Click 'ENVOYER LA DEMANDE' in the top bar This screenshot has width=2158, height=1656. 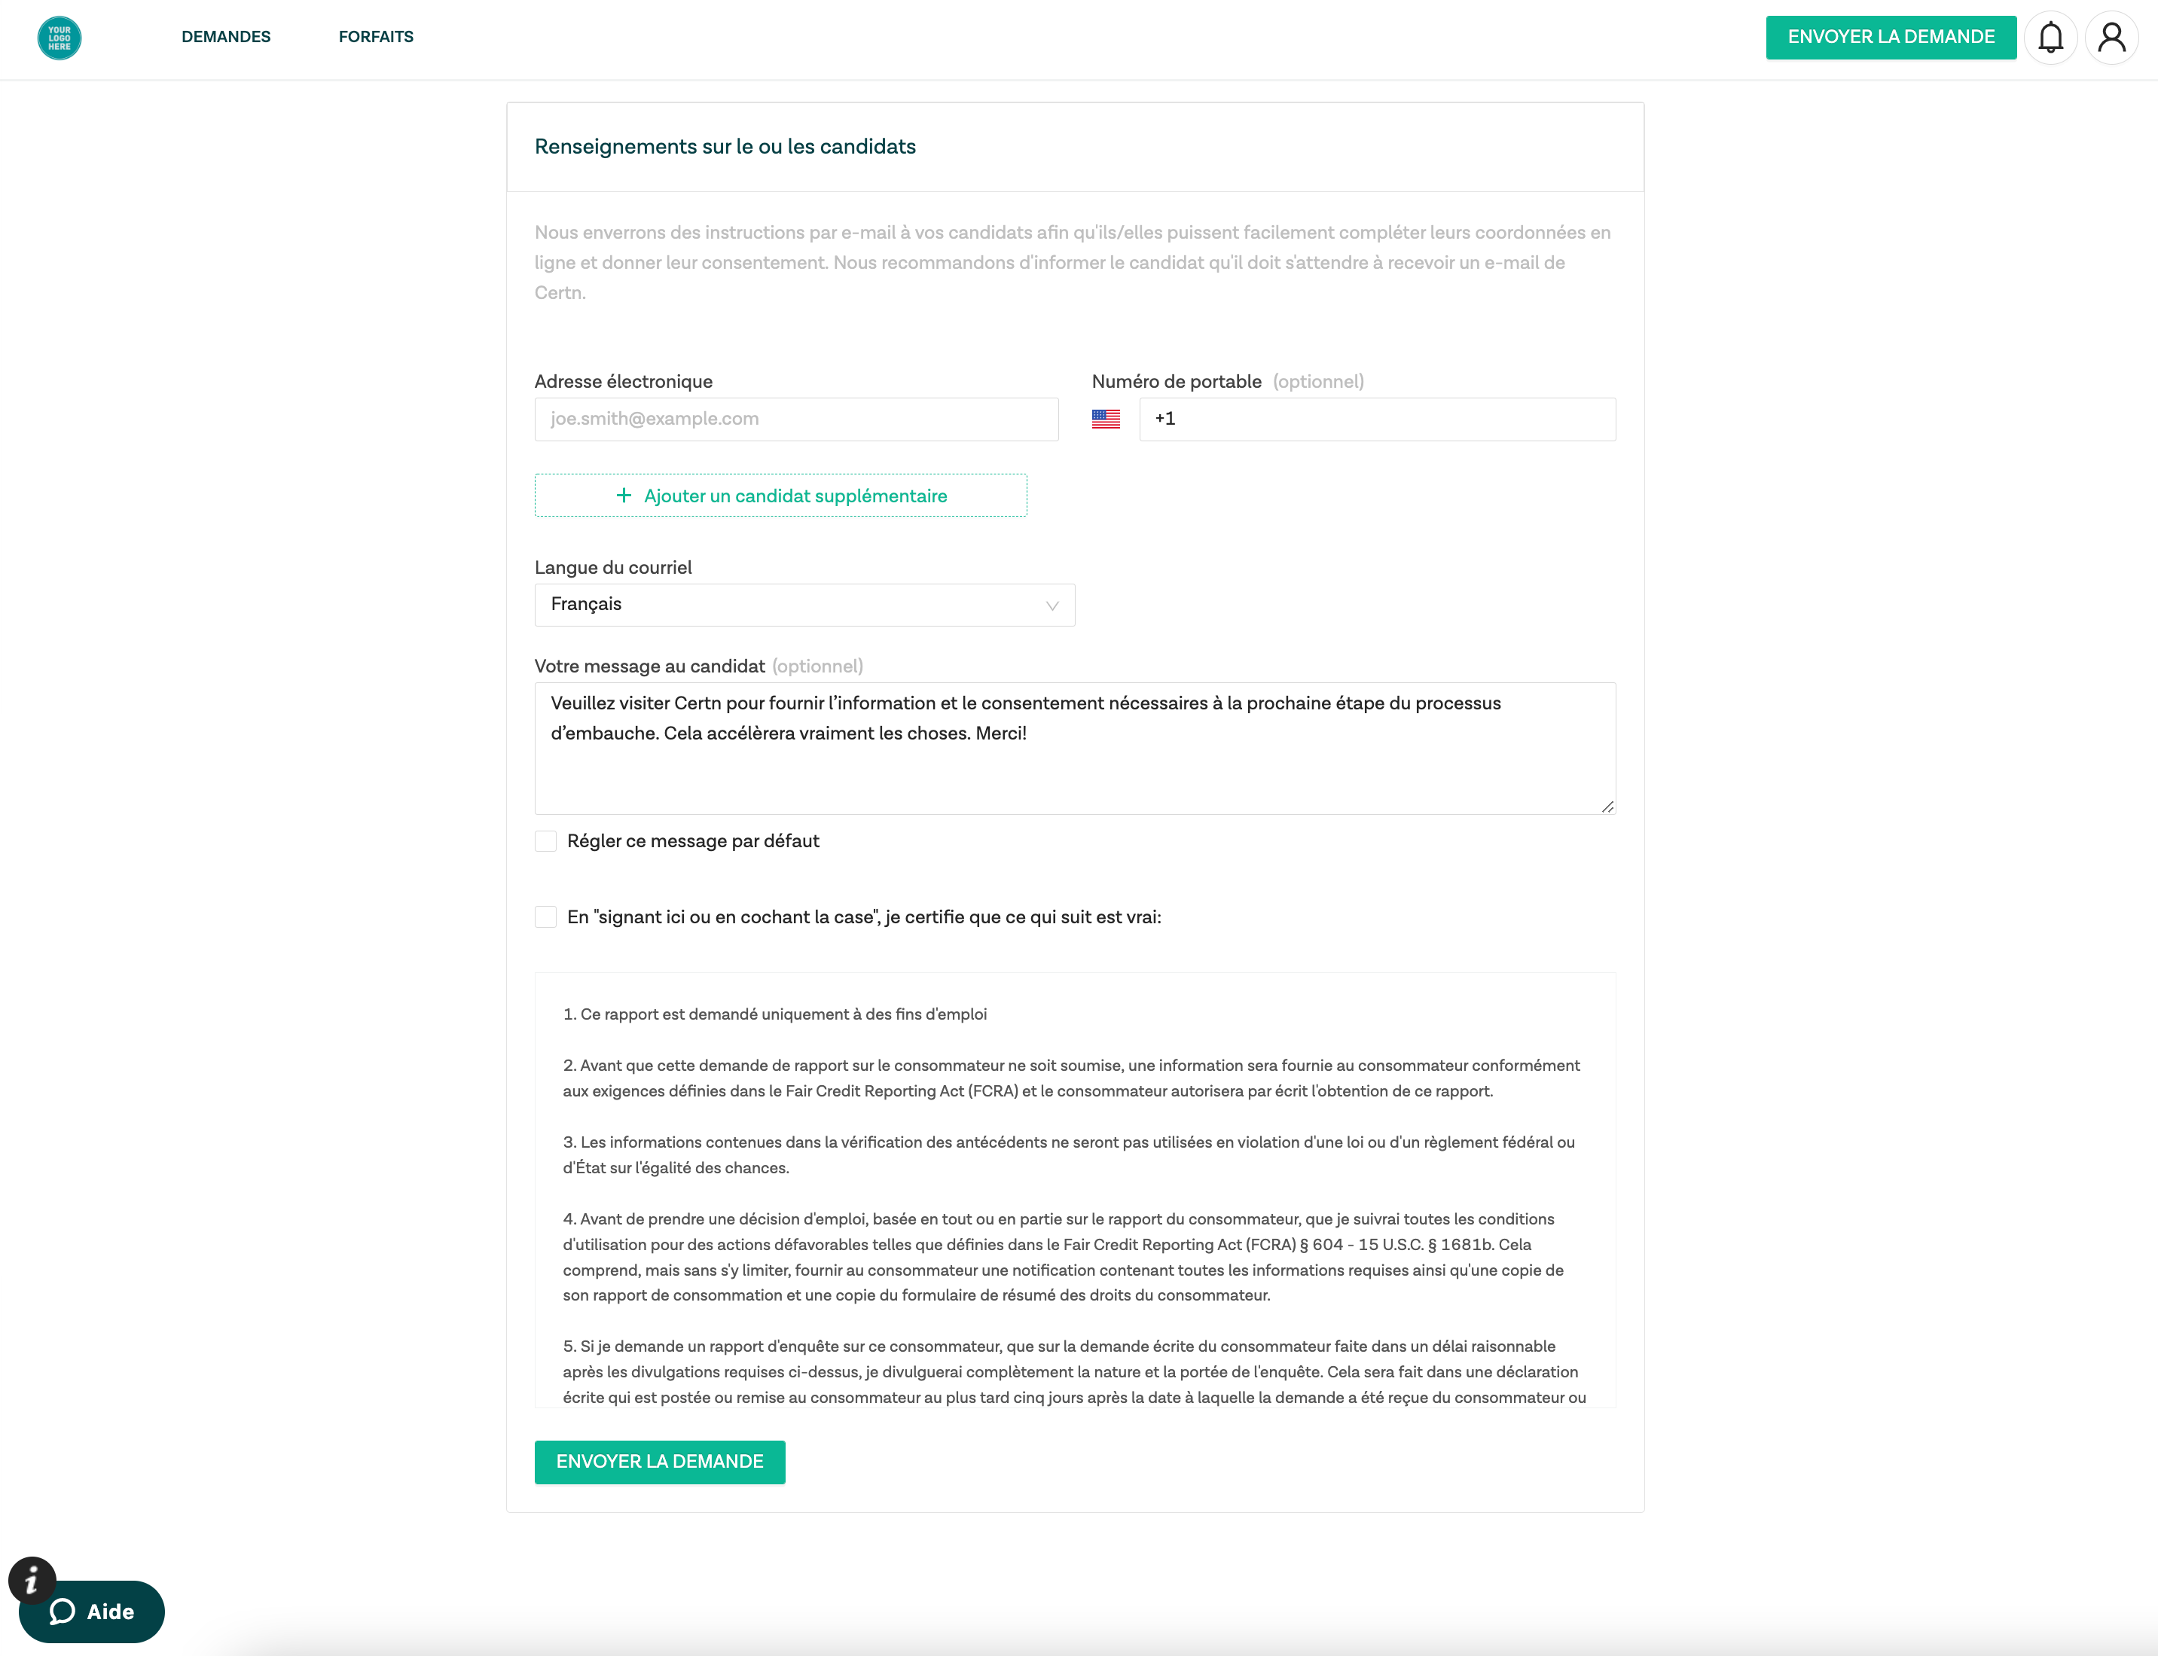coord(1891,38)
